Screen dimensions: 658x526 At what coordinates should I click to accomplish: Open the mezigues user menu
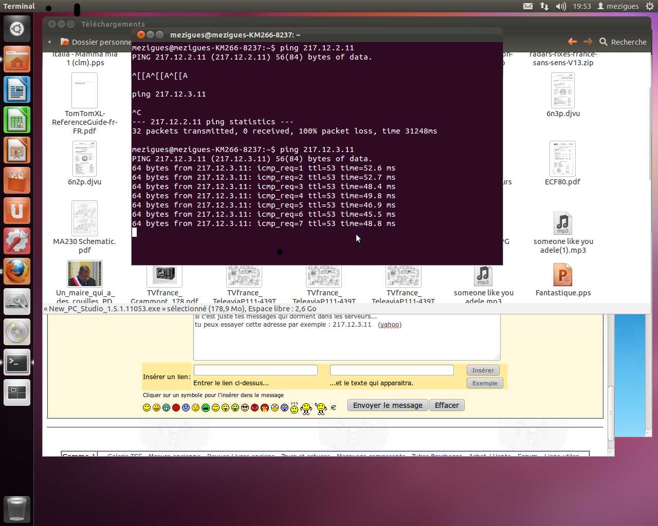click(618, 6)
